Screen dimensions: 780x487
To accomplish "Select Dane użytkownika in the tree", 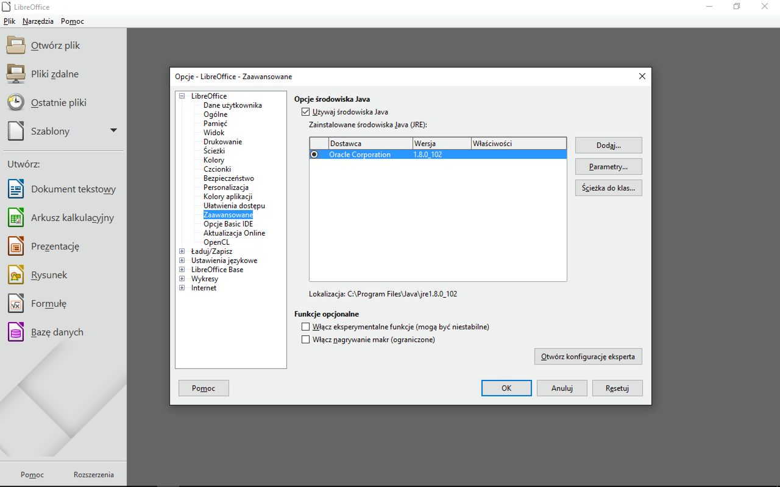I will (233, 105).
